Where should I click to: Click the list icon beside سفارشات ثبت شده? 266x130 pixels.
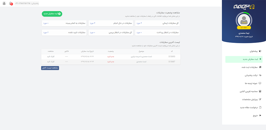(260, 67)
